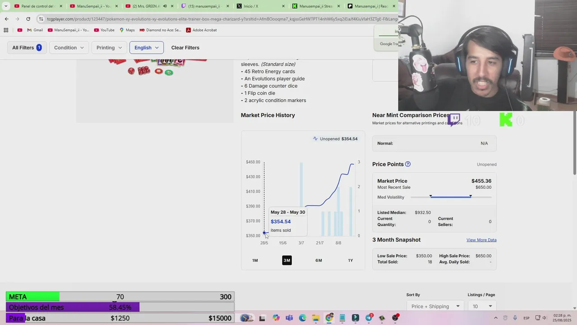Image resolution: width=577 pixels, height=325 pixels.
Task: Click the Med Volatility slider bar
Action: pyautogui.click(x=451, y=197)
